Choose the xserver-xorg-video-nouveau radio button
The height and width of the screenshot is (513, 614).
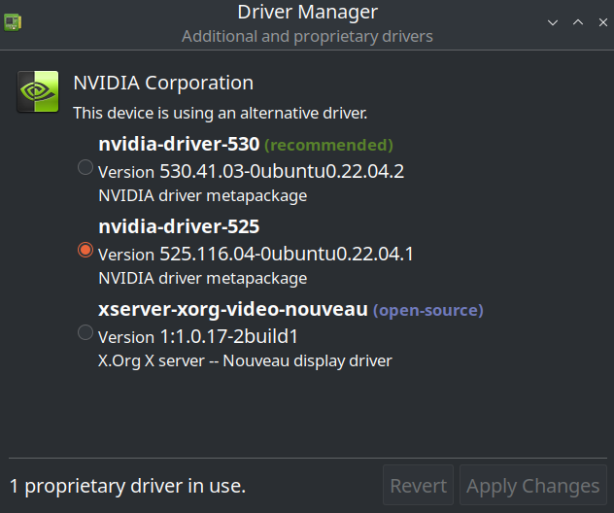(85, 332)
